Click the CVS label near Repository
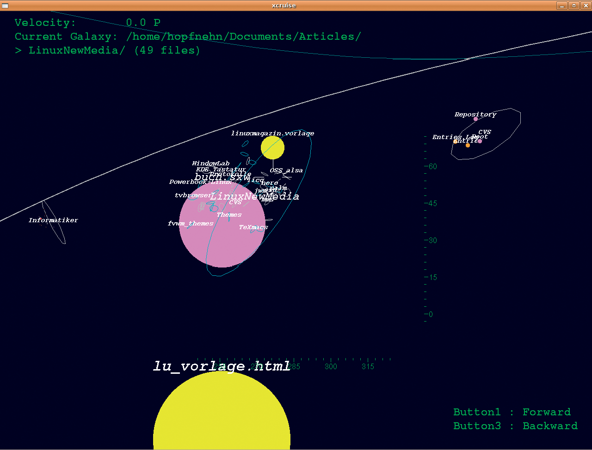The width and height of the screenshot is (592, 450). (485, 132)
